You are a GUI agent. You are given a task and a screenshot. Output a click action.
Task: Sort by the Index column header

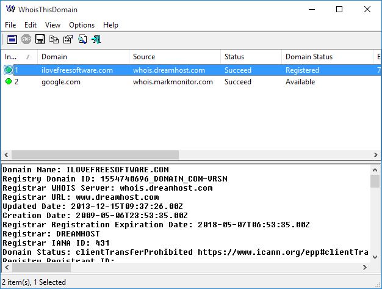pos(20,57)
